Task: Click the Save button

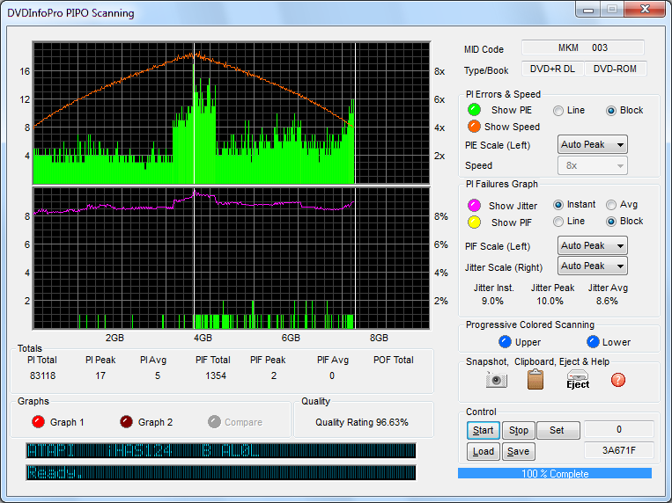Action: point(519,451)
